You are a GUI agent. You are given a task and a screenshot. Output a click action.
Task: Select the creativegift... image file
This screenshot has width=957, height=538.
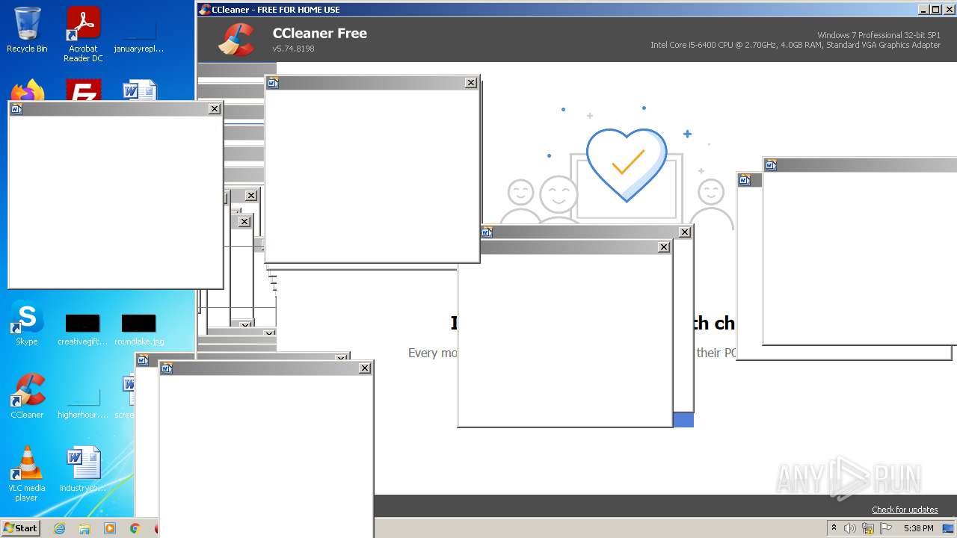point(83,330)
